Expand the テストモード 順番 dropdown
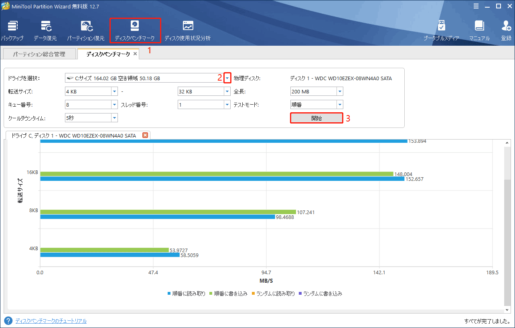This screenshot has height=328, width=515. pos(340,105)
